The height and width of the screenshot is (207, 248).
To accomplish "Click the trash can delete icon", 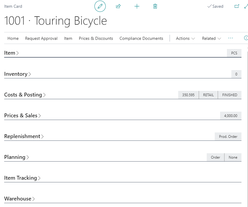I will point(155,6).
